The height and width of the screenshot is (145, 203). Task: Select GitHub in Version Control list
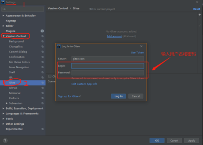tap(13, 88)
